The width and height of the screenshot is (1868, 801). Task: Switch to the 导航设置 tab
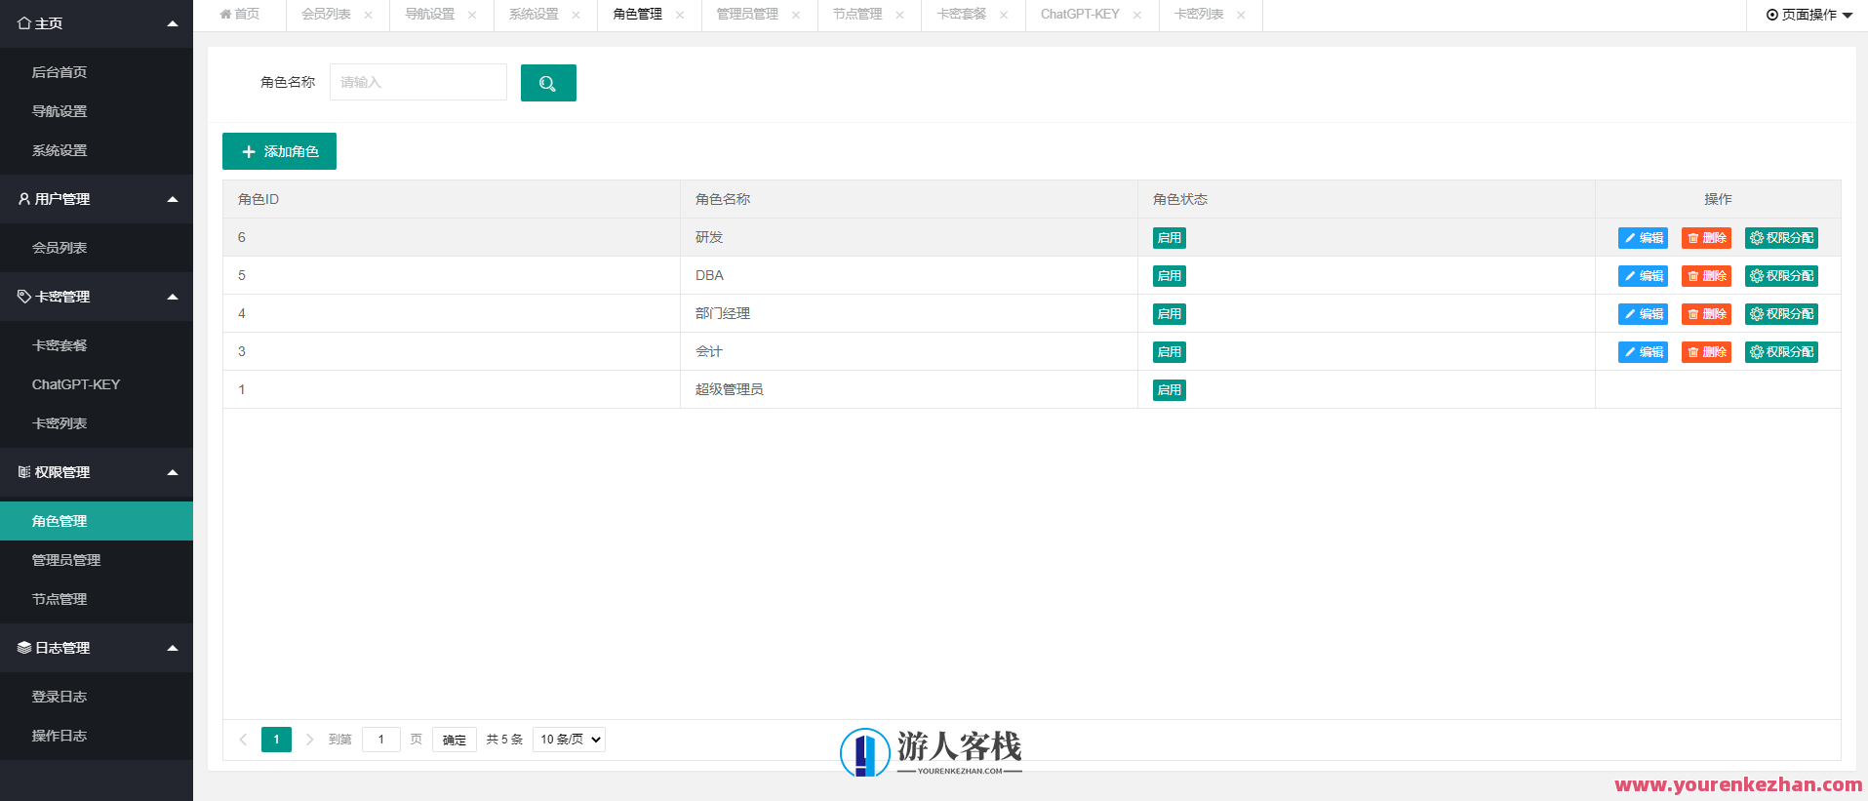pyautogui.click(x=430, y=15)
